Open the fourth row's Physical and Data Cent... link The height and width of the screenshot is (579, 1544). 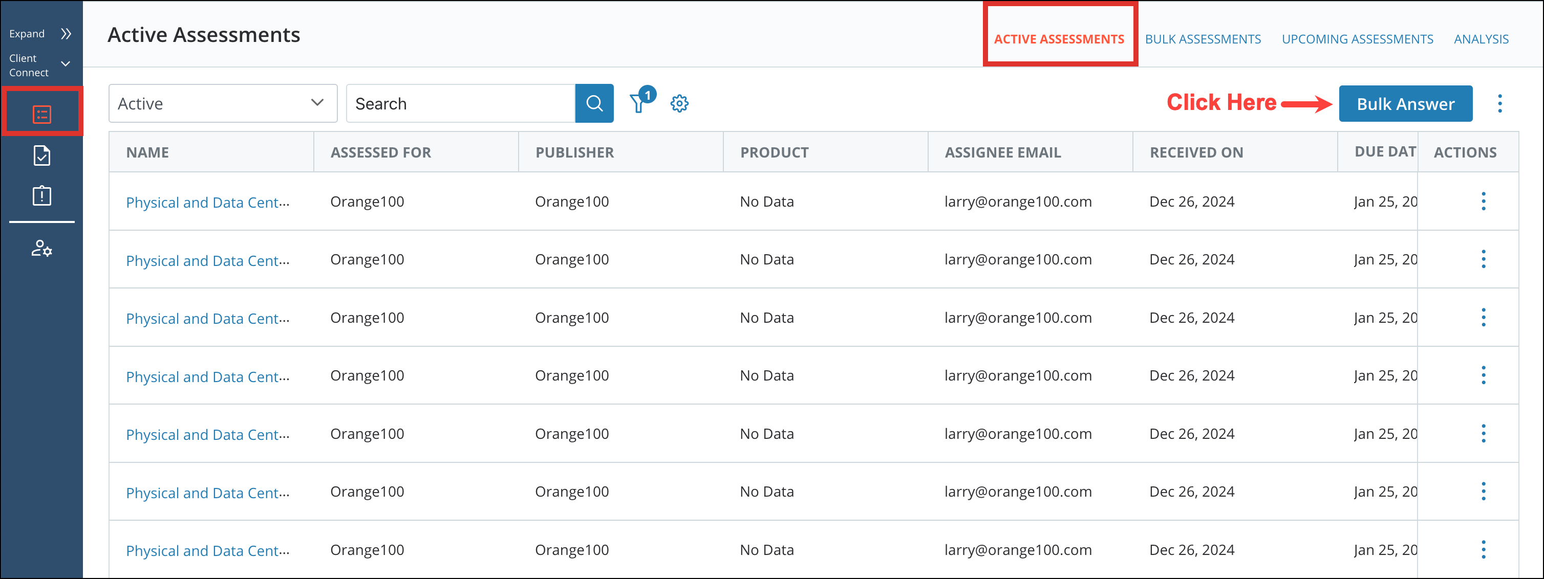[207, 376]
